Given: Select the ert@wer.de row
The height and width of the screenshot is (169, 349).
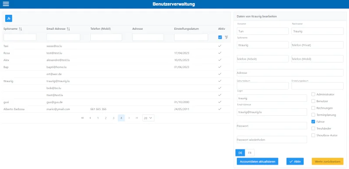Looking at the screenshot, I should 116,74.
